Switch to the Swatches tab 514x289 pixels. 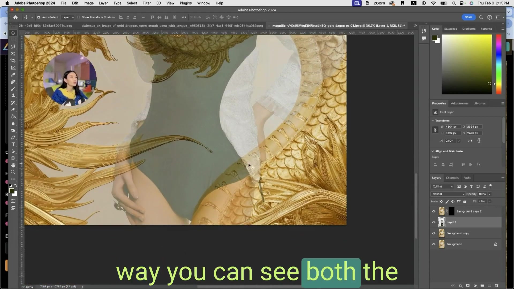point(451,29)
